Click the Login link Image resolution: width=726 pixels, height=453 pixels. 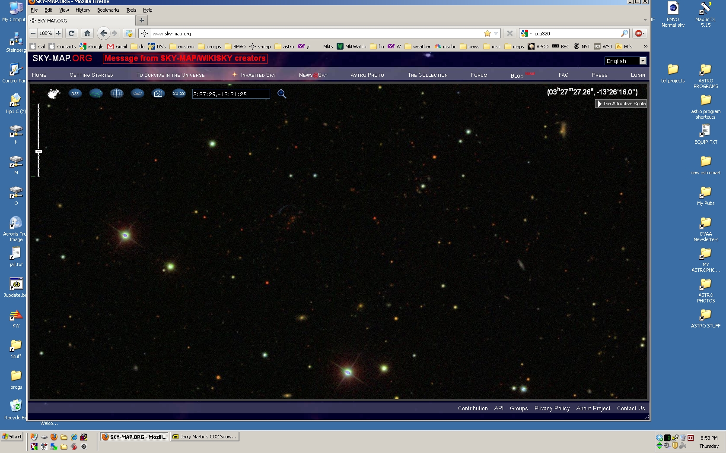click(638, 75)
